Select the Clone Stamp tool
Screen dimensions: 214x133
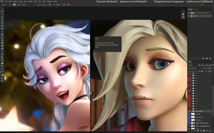click(2, 34)
